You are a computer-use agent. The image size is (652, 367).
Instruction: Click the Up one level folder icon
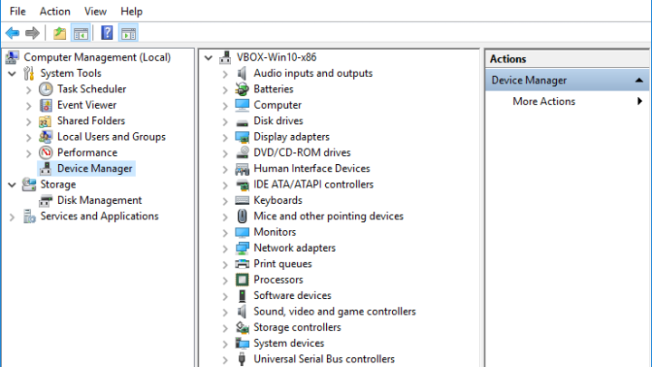[60, 33]
